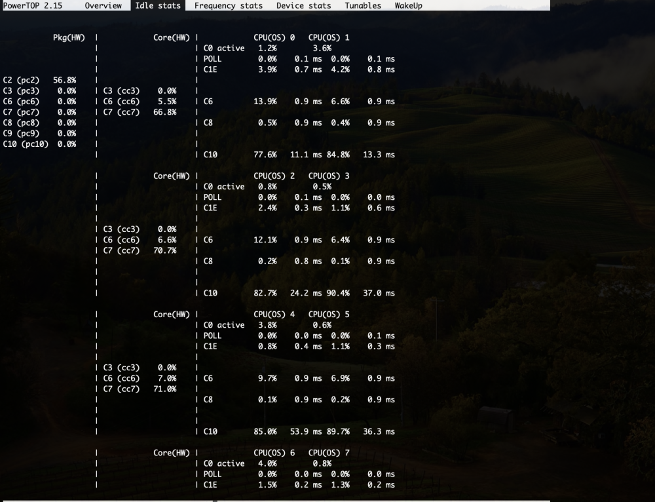Viewport: 655px width, 502px height.
Task: Click the 89.7% C10 residency value
Action: 339,431
